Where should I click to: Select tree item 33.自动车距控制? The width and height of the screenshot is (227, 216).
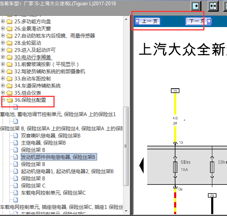tap(33, 79)
